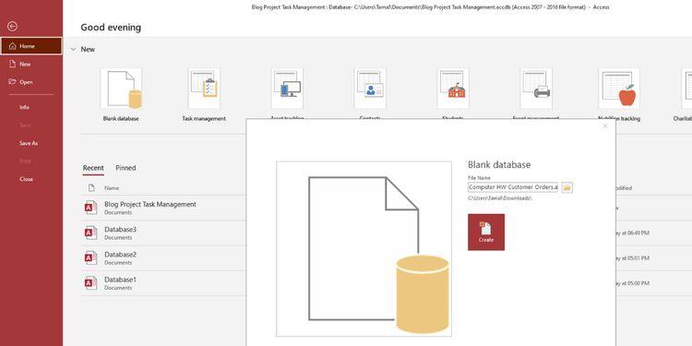Viewport: 692px width, 346px height.
Task: Click the File Name input field
Action: click(x=513, y=187)
